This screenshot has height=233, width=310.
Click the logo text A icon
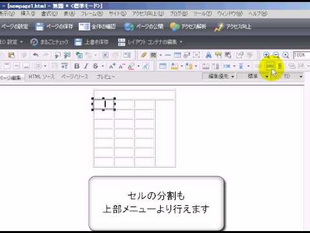pyautogui.click(x=209, y=55)
